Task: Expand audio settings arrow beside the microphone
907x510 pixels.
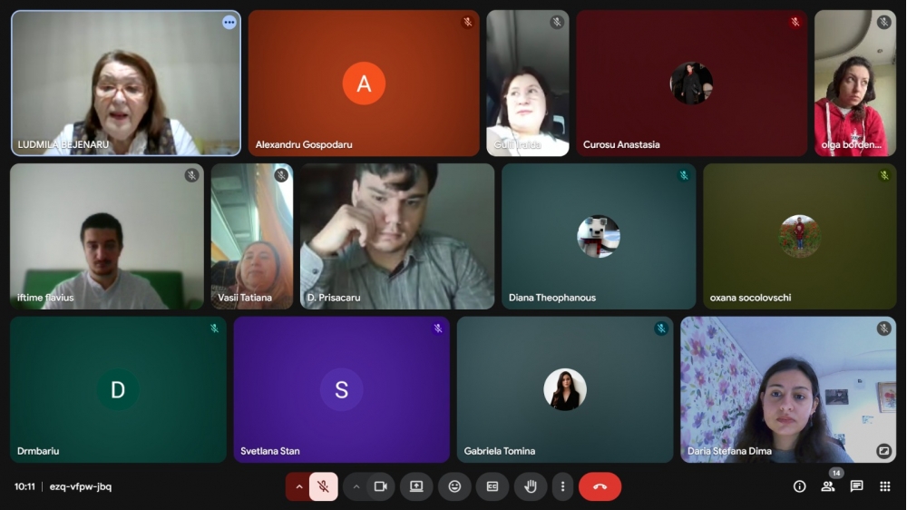Action: point(298,486)
